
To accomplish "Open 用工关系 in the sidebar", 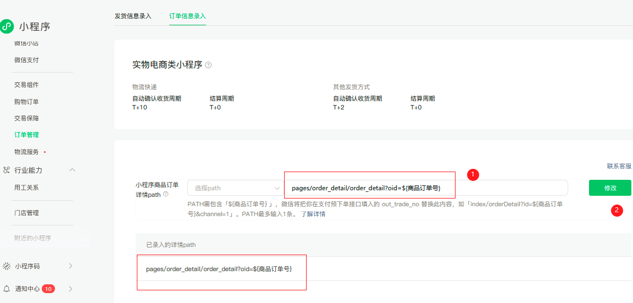I will click(26, 188).
